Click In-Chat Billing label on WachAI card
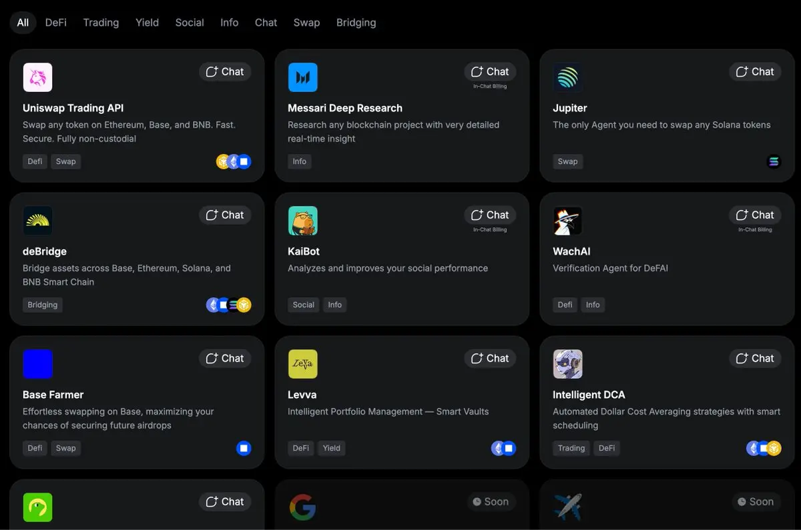Image resolution: width=801 pixels, height=530 pixels. (755, 229)
